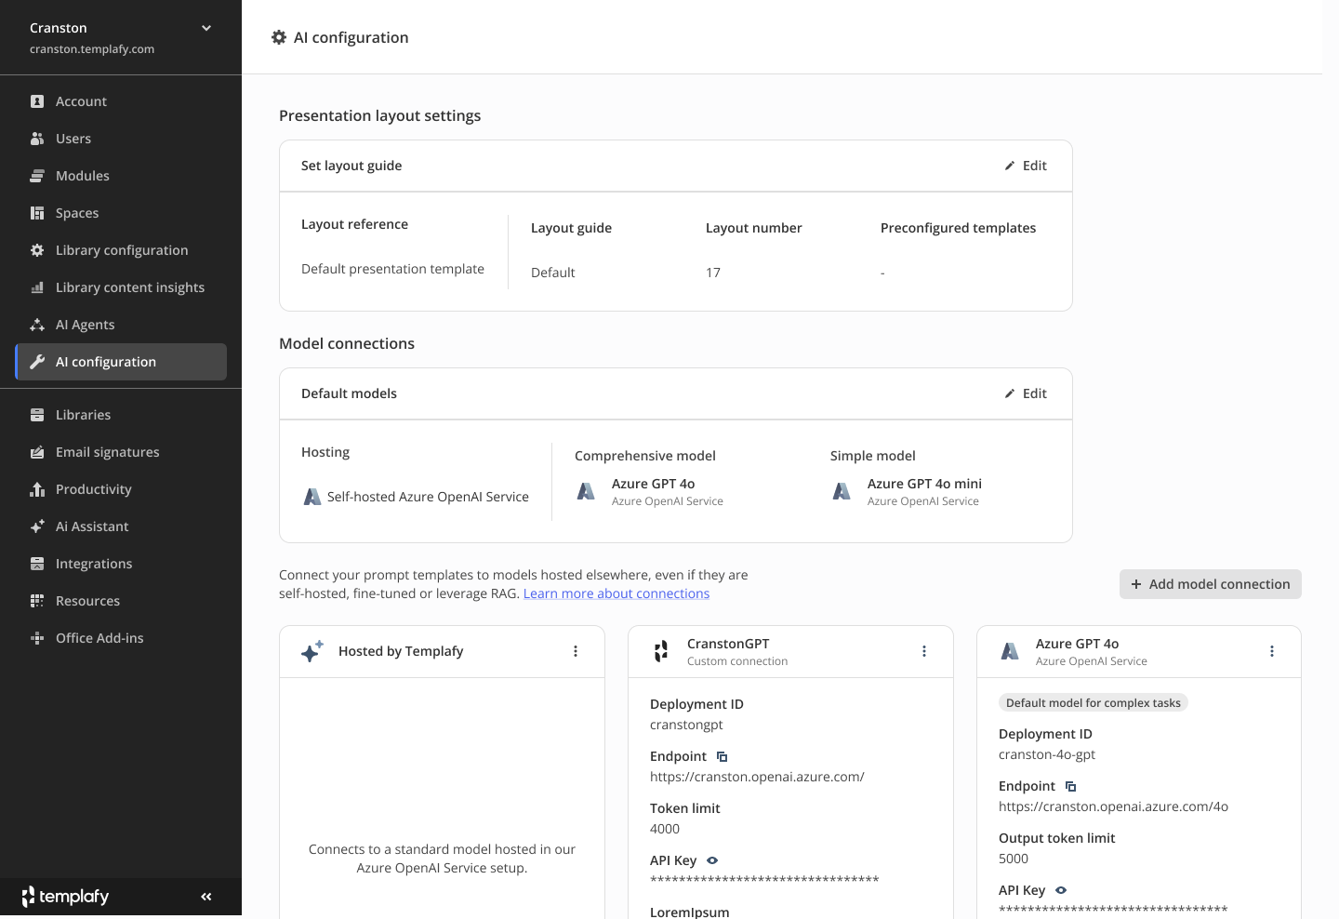This screenshot has width=1339, height=919.
Task: Click the Users sidebar icon
Action: click(x=37, y=139)
